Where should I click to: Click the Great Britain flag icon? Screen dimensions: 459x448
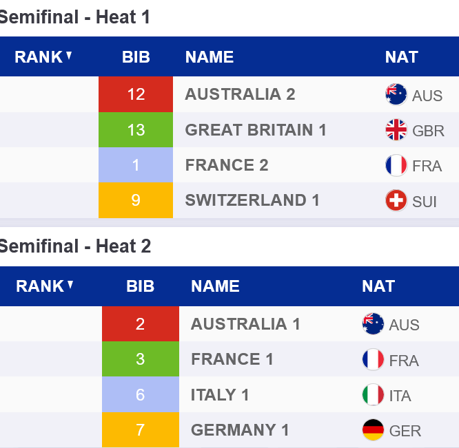pyautogui.click(x=396, y=129)
